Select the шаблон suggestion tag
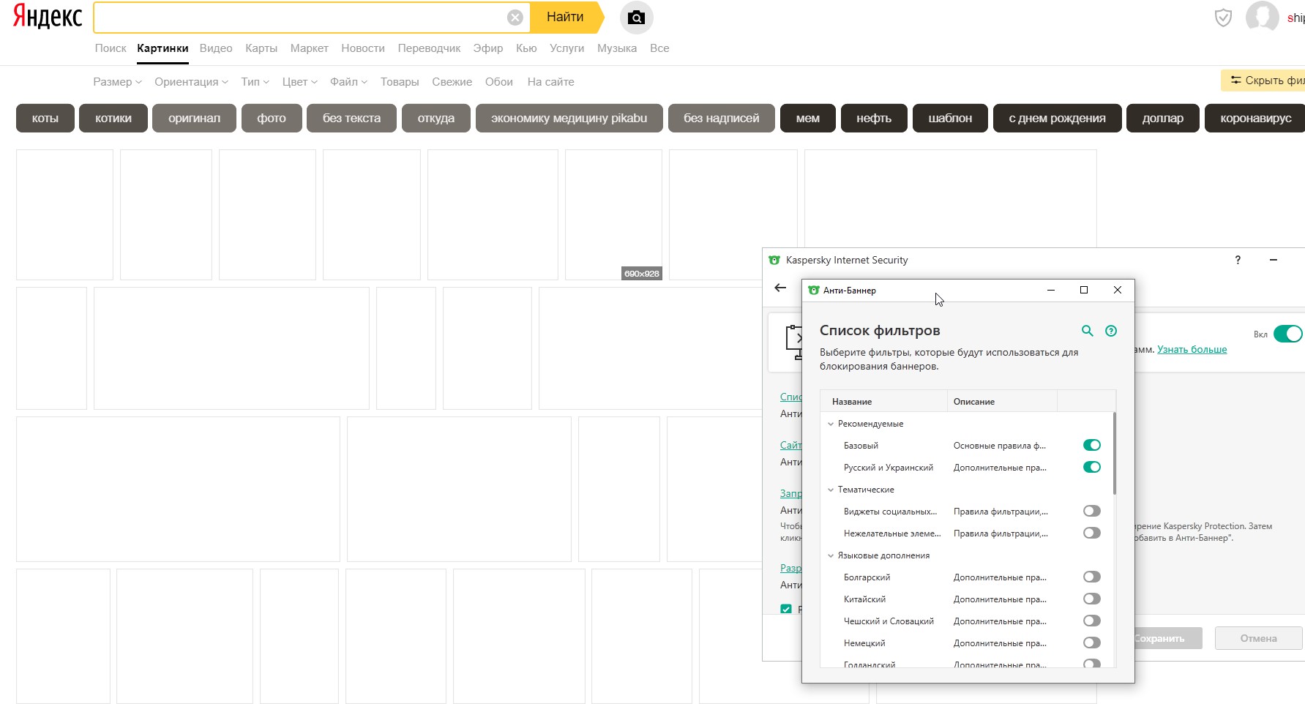Screen dimensions: 1305x704 (x=950, y=118)
